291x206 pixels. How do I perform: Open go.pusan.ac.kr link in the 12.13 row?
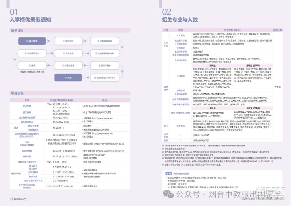pos(102,133)
